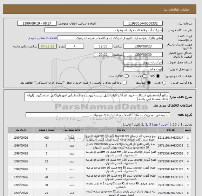Click item code 0971310144630026
This screenshot has height=196, width=202.
[170, 153]
